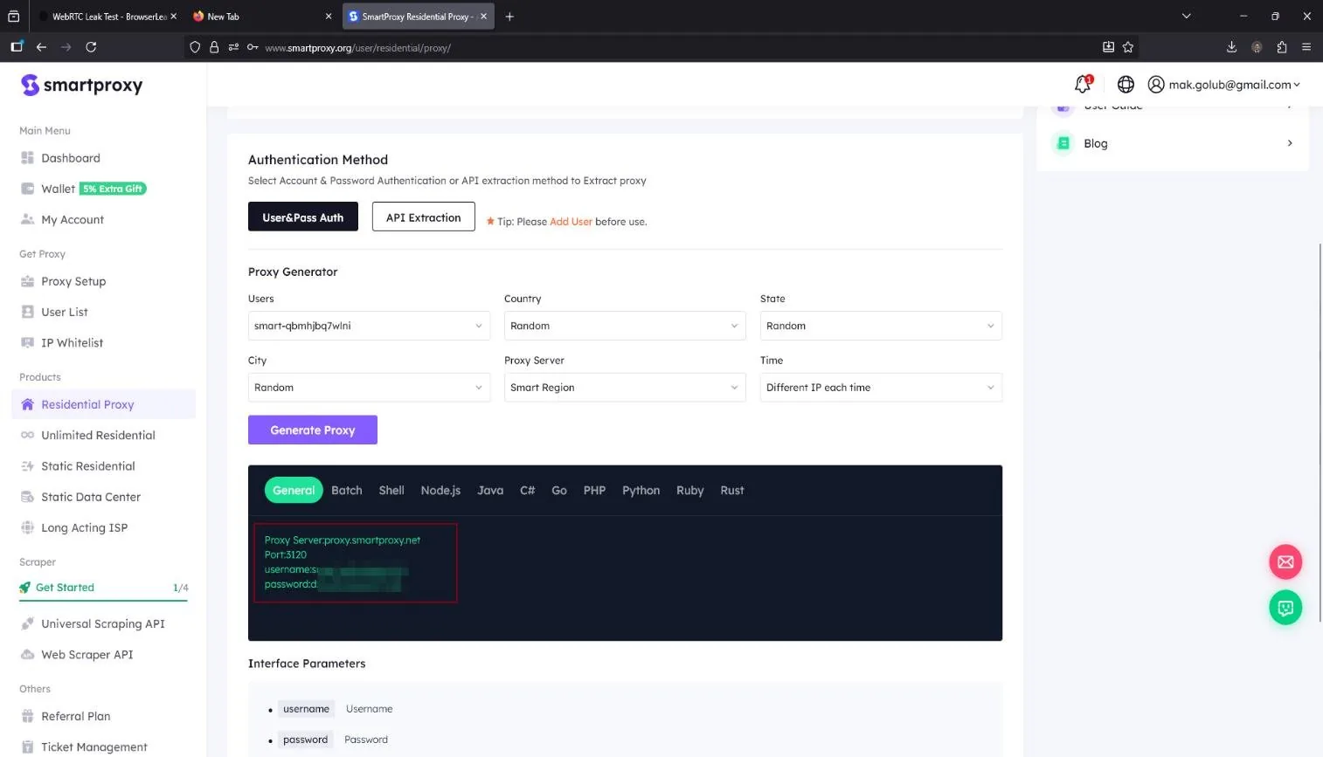This screenshot has width=1323, height=757.
Task: Click the Blog green document icon
Action: 1063,143
